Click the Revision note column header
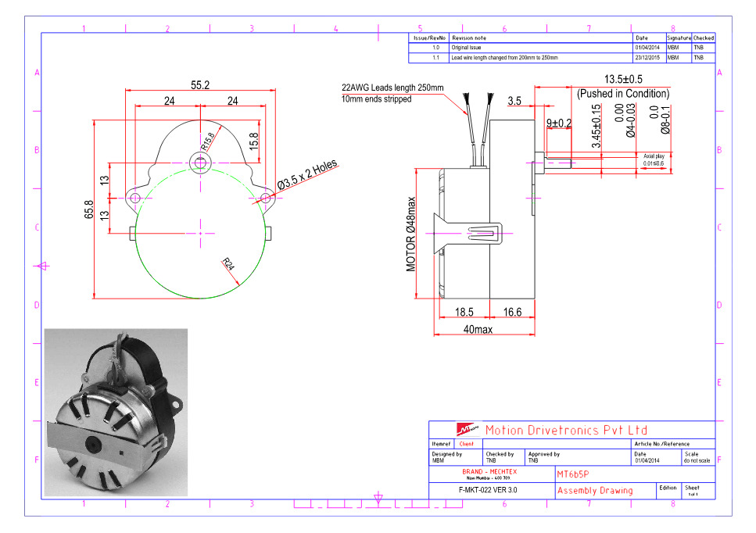 click(x=469, y=38)
